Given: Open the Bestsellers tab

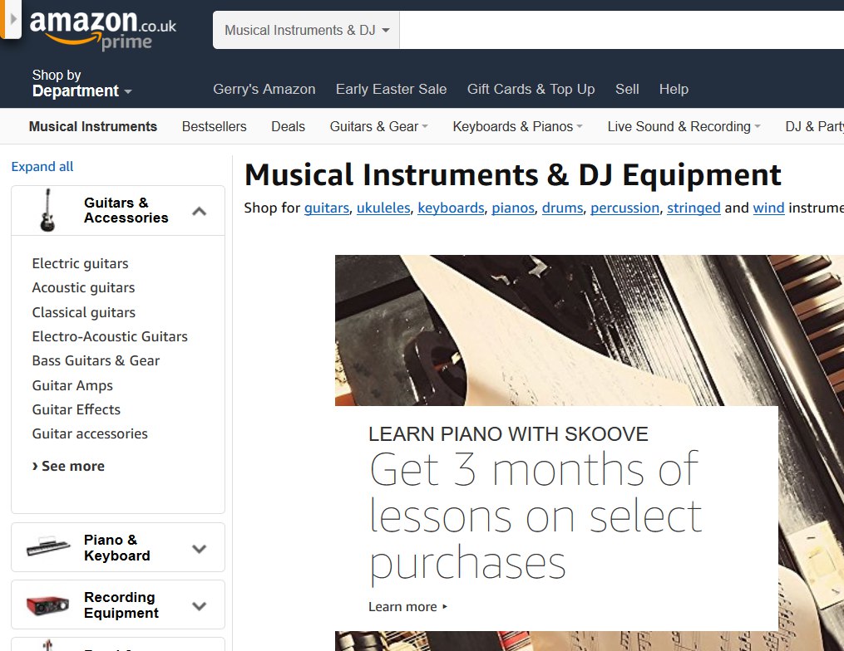Looking at the screenshot, I should click(x=215, y=126).
